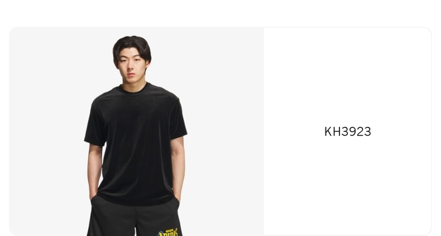
Task: Click the blank area above the product card
Action: coord(220,13)
